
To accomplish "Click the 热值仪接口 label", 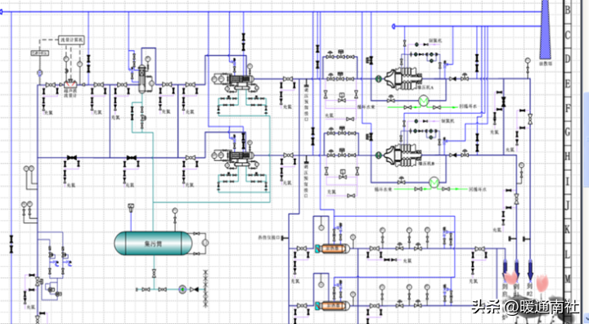I will click(269, 237).
